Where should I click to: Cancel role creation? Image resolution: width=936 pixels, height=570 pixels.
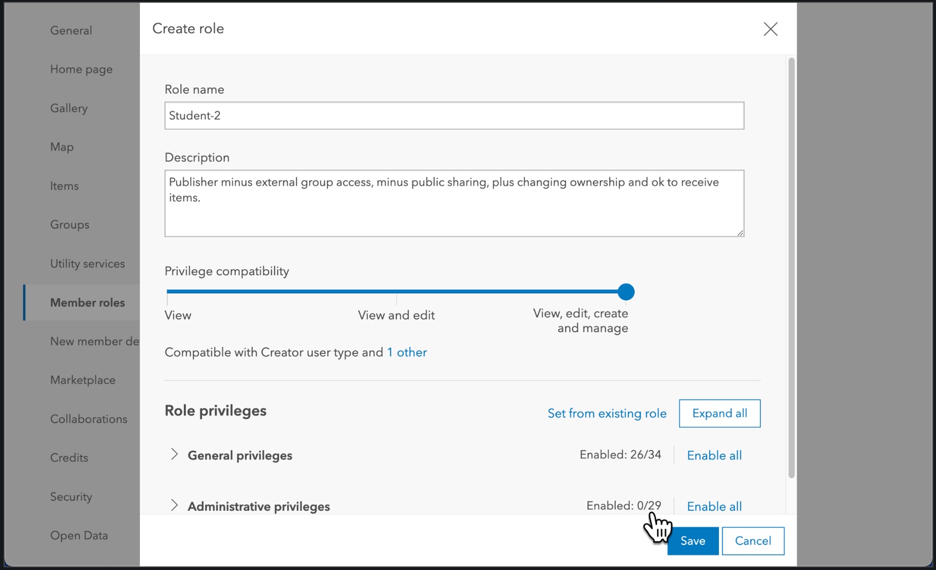coord(753,541)
